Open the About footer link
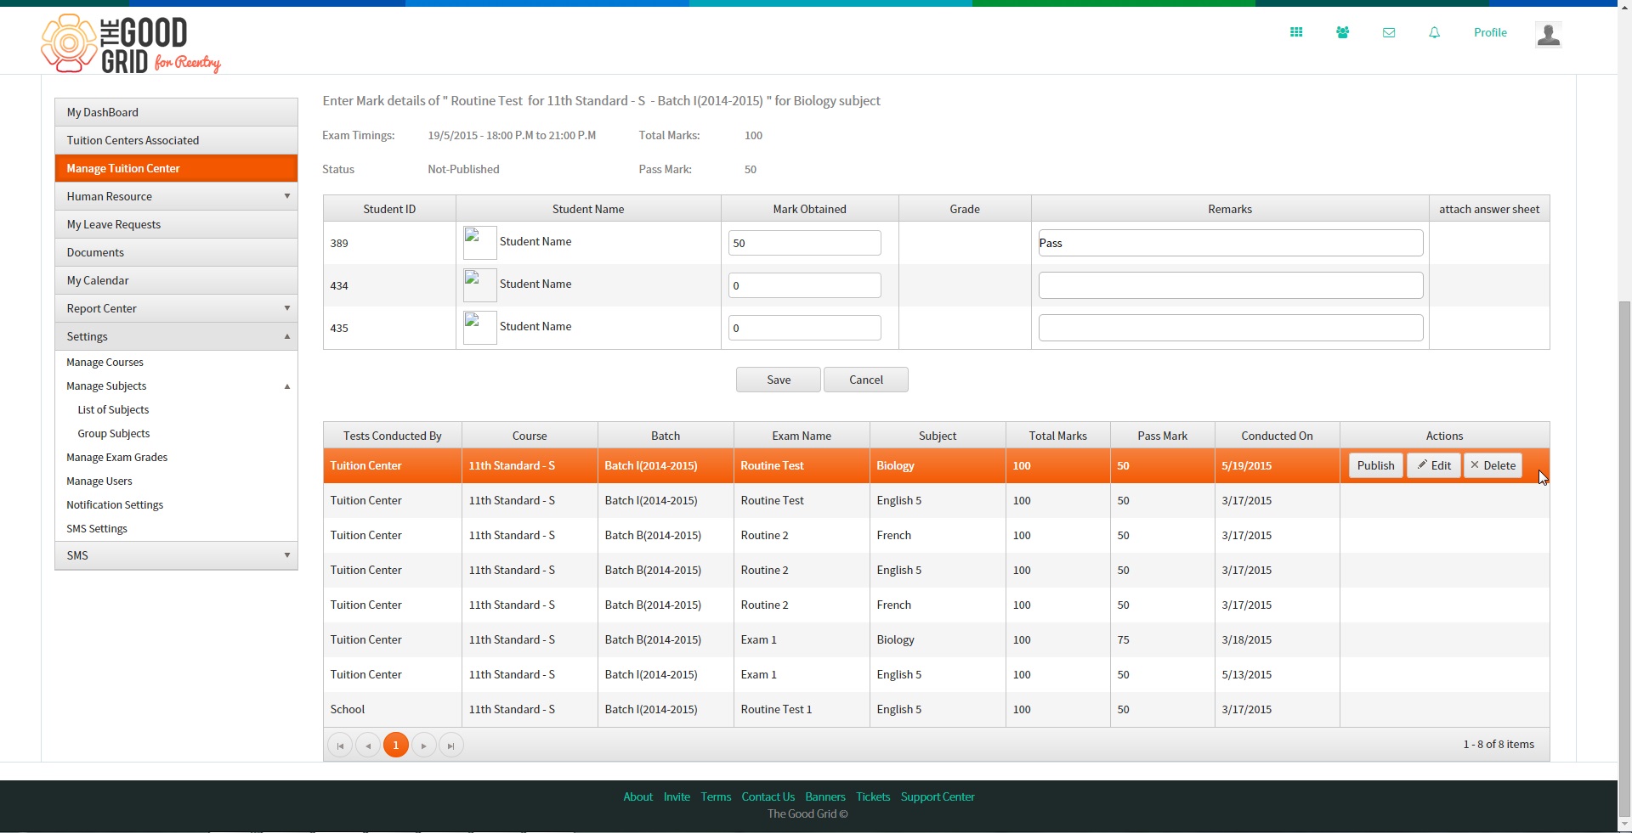The height and width of the screenshot is (833, 1632). [x=637, y=796]
